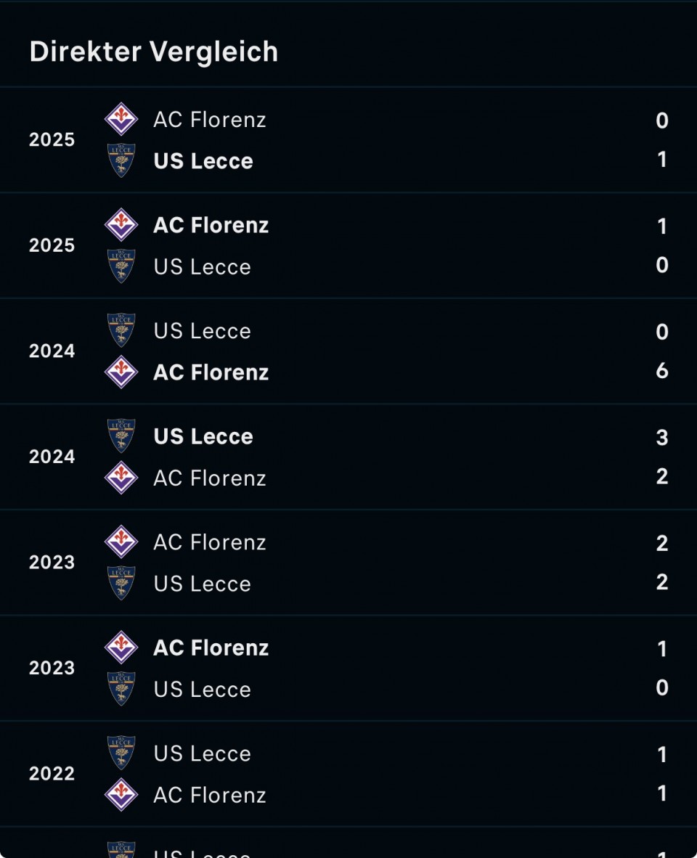Click AC Florenz crest in 2023 2–2 draw
697x858 pixels.
click(121, 542)
